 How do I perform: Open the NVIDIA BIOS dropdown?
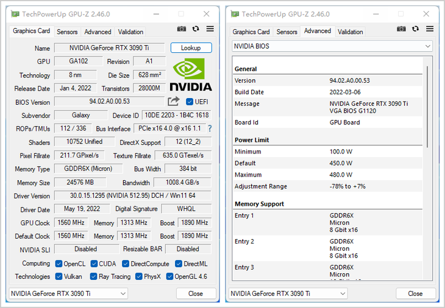click(x=332, y=46)
